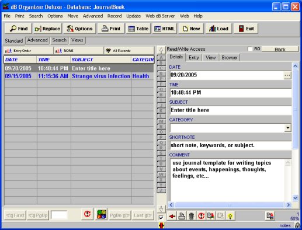Open the Replace tool
Image resolution: width=302 pixels, height=230 pixels.
click(x=47, y=29)
